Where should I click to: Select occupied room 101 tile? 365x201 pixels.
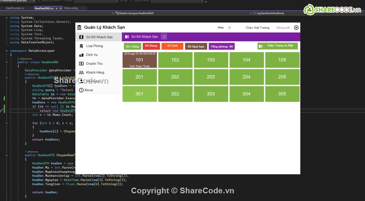[139, 60]
